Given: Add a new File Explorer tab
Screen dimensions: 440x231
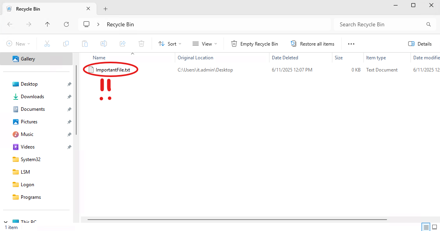Looking at the screenshot, I should [106, 9].
